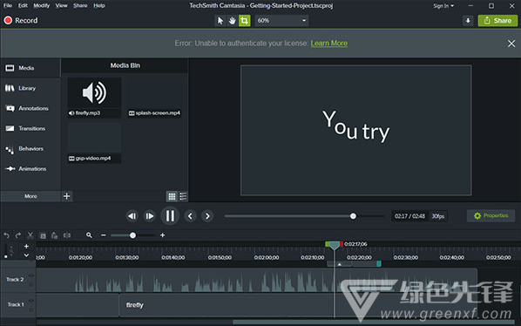Screen dimensions: 521x326
Task: Switch Media Bin to list view
Action: tap(183, 196)
